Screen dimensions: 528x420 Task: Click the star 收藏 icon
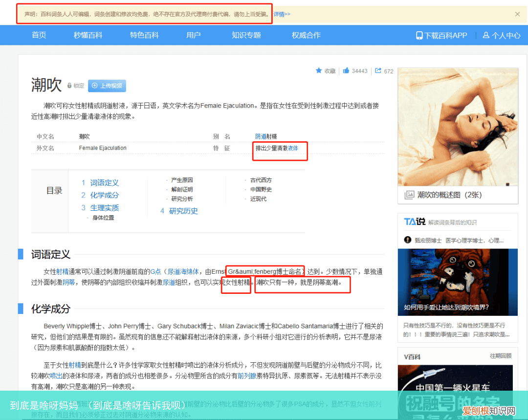point(319,70)
